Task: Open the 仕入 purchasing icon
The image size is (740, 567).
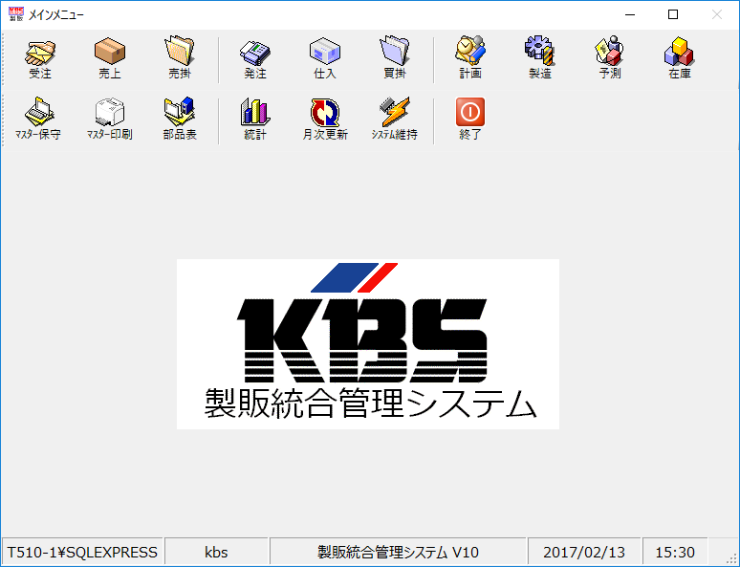Action: coord(325,59)
